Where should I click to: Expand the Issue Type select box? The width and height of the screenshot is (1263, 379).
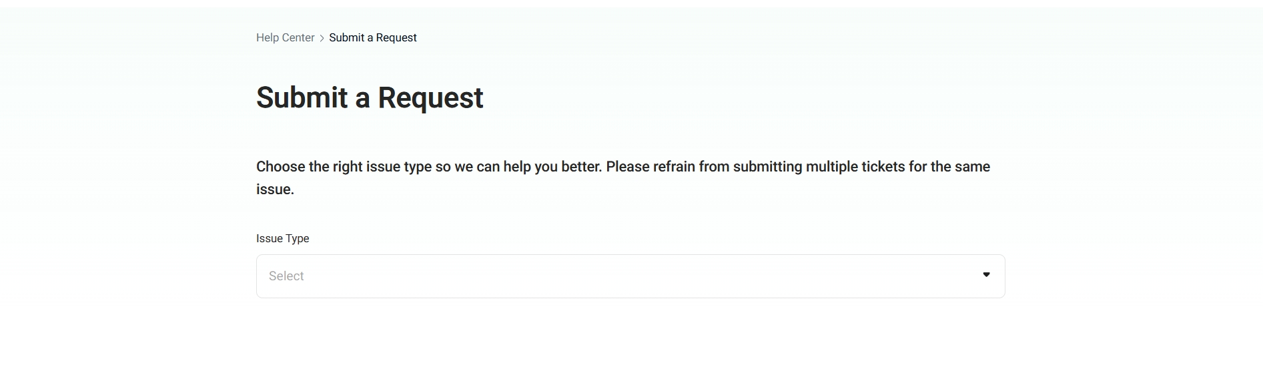(630, 276)
